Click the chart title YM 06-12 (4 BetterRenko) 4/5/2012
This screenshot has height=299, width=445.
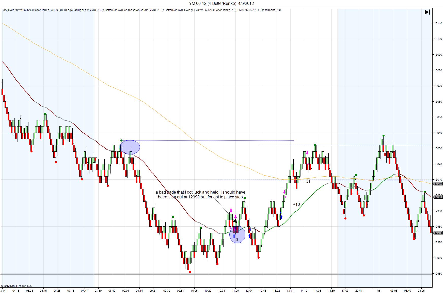coord(221,3)
